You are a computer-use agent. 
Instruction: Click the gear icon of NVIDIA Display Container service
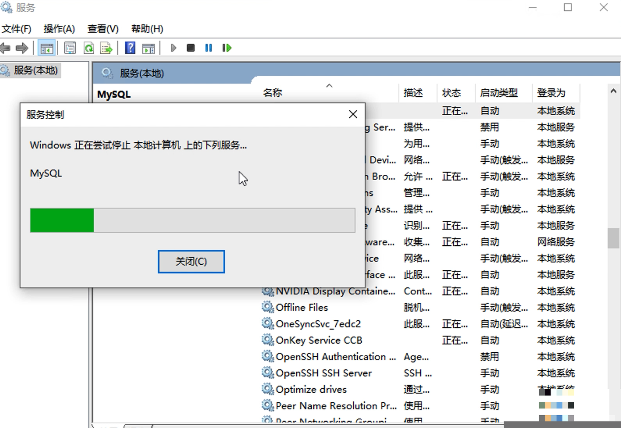click(268, 291)
